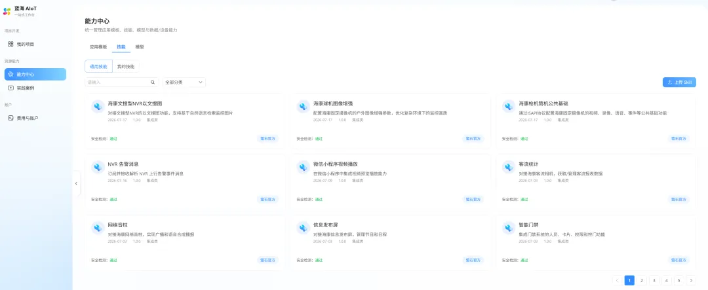The height and width of the screenshot is (290, 708).
Task: Click the 信息发布屏 skill icon
Action: [304, 228]
